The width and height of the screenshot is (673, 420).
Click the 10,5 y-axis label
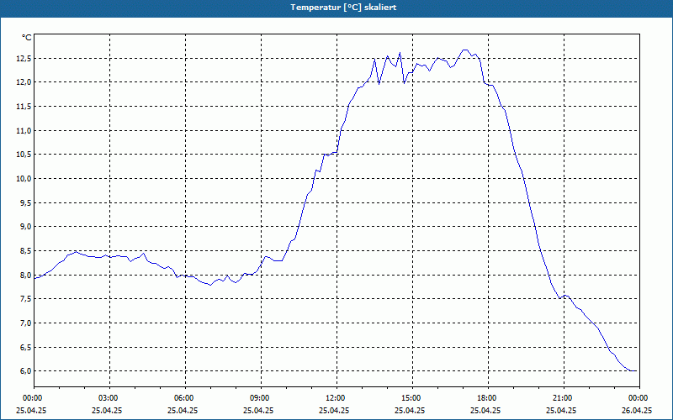[x=24, y=155]
